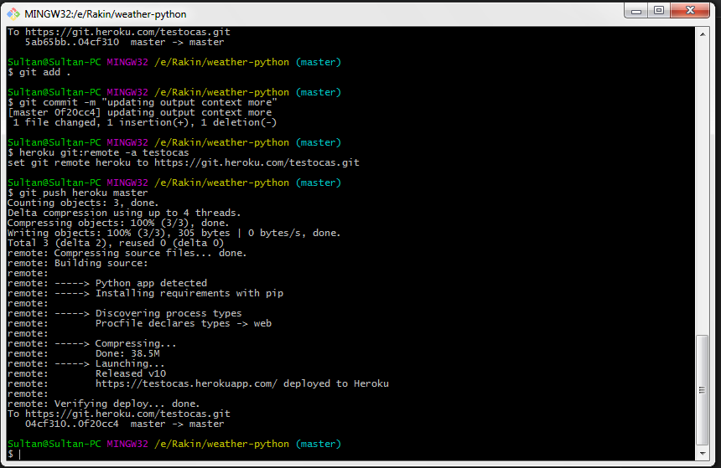Click the scrollbar down arrow
The height and width of the screenshot is (468, 721).
click(x=703, y=453)
